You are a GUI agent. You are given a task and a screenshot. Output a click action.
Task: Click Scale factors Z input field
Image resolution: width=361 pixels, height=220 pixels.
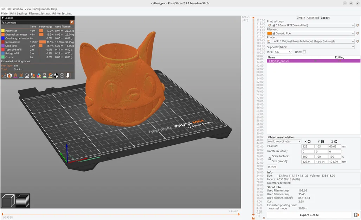(x=335, y=157)
